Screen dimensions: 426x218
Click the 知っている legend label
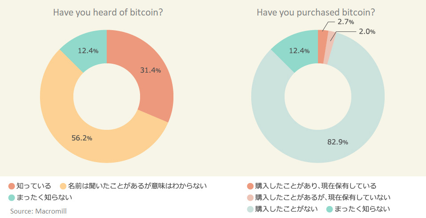[34, 186]
